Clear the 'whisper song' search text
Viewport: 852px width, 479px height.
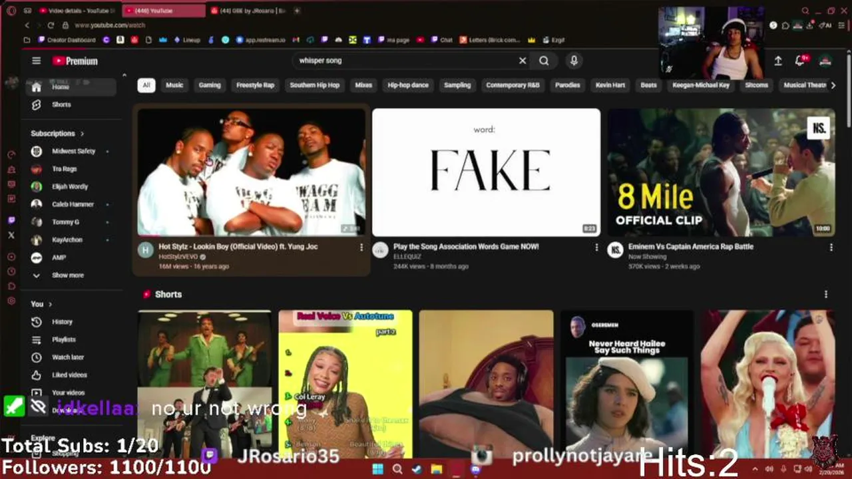coord(523,61)
